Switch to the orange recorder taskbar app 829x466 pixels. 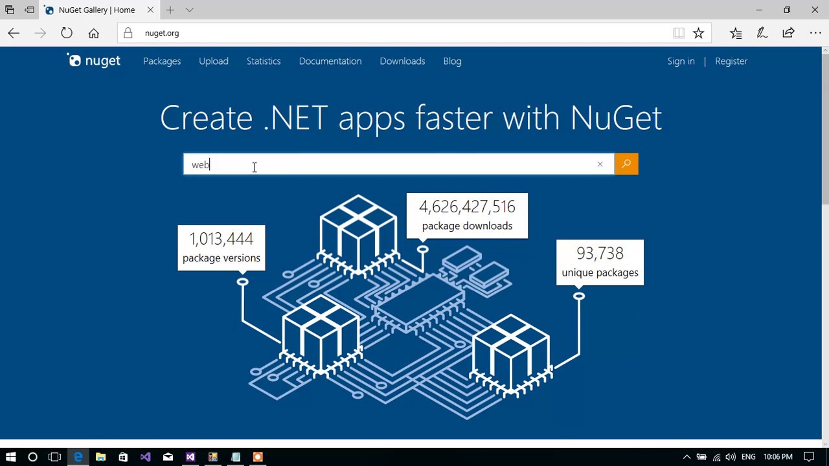258,457
